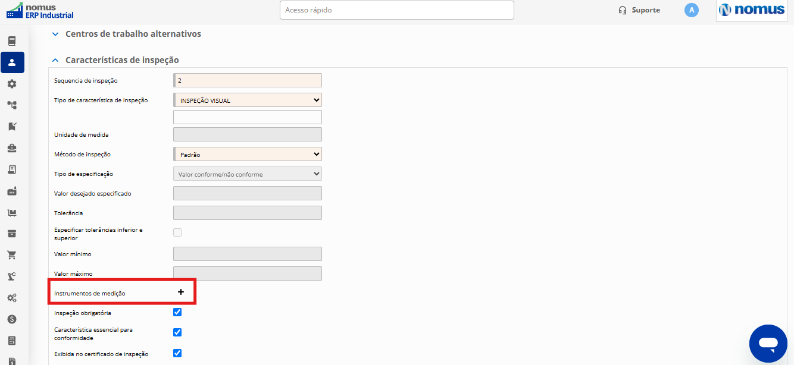This screenshot has width=794, height=365.
Task: Click the 'Inspeção obrigatória' label
Action: pyautogui.click(x=83, y=313)
